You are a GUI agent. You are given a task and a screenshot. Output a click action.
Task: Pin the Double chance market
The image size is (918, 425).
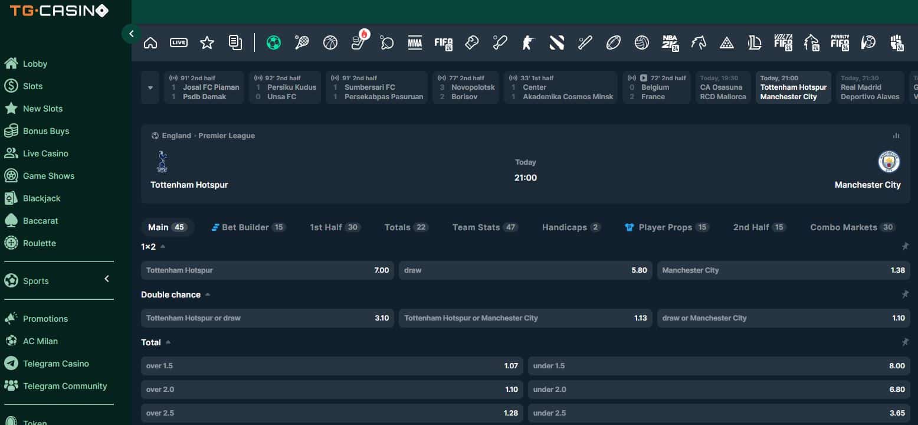click(x=905, y=295)
